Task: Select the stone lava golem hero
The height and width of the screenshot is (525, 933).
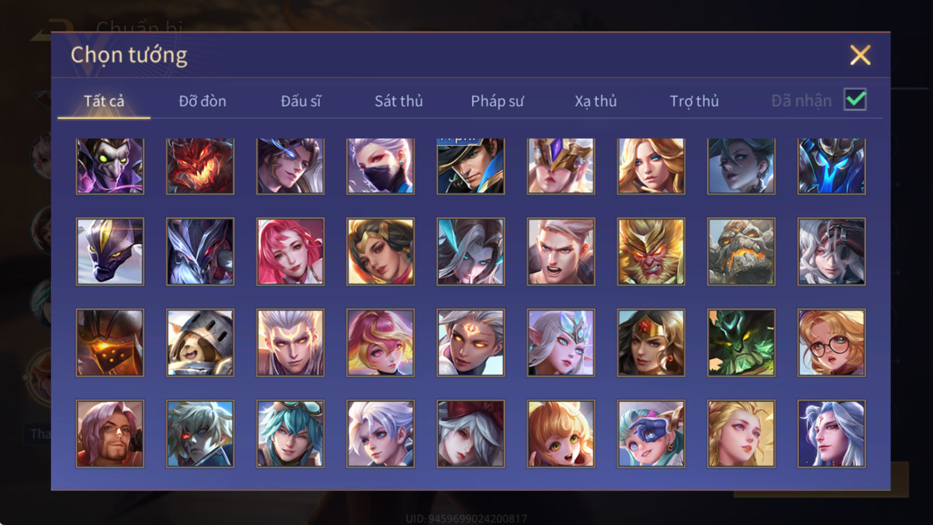Action: 741,251
